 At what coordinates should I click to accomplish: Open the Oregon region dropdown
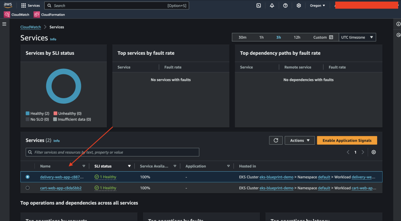pos(317,5)
